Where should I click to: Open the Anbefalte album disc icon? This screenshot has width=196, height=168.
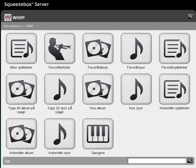coord(21,134)
